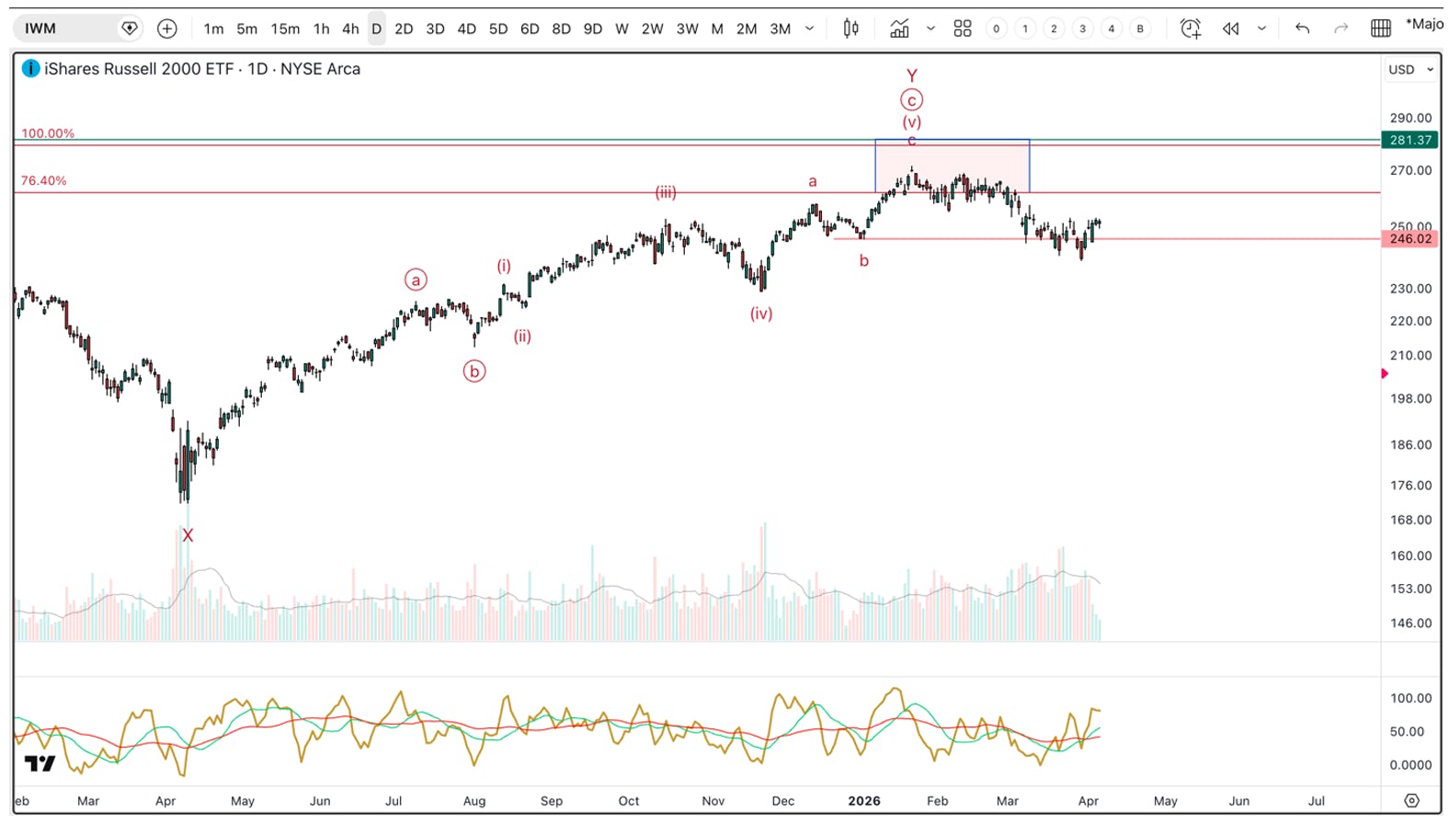Select the circled b wave label

pos(474,372)
